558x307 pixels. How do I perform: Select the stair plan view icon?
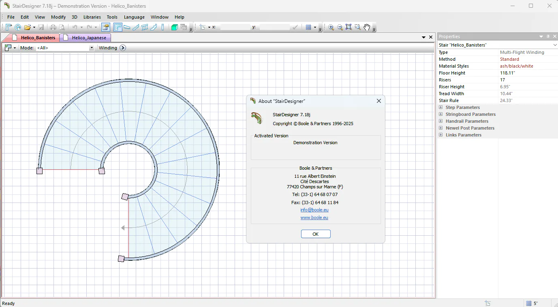[118, 27]
